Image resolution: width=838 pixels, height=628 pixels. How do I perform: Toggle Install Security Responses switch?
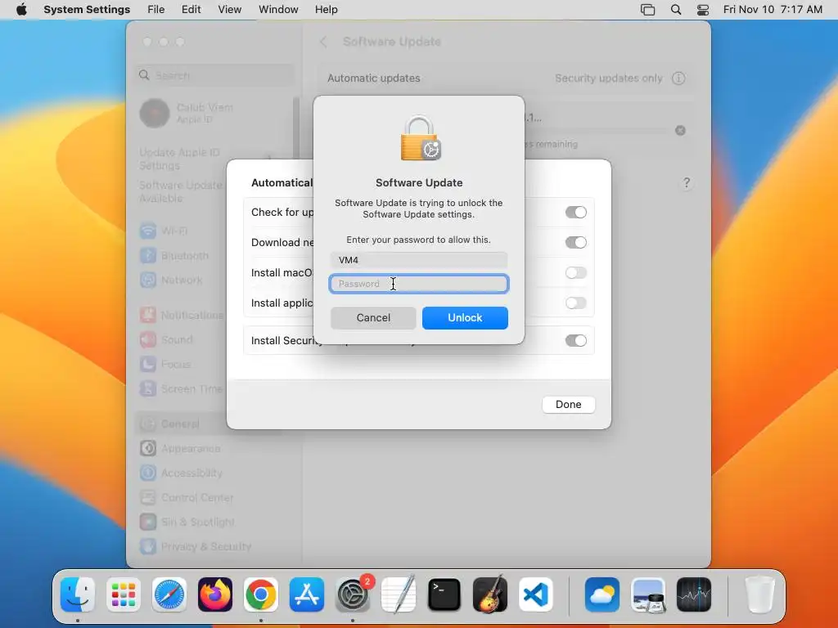575,341
